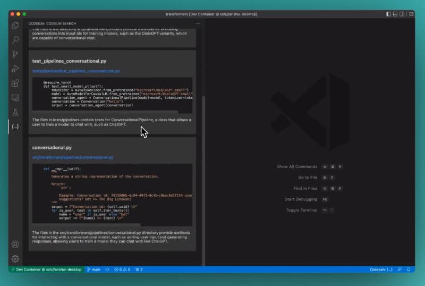The width and height of the screenshot is (425, 286).
Task: Open the Run and Debug view
Action: pyautogui.click(x=15, y=69)
